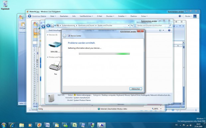Open the Windows Start menu
Image resolution: width=206 pixels, height=128 pixels.
(4, 125)
